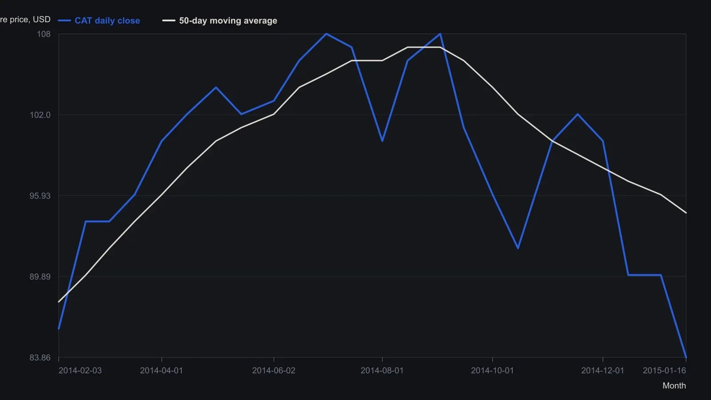Select the 2014-08-01 x-axis date label
Image resolution: width=711 pixels, height=400 pixels.
point(382,370)
